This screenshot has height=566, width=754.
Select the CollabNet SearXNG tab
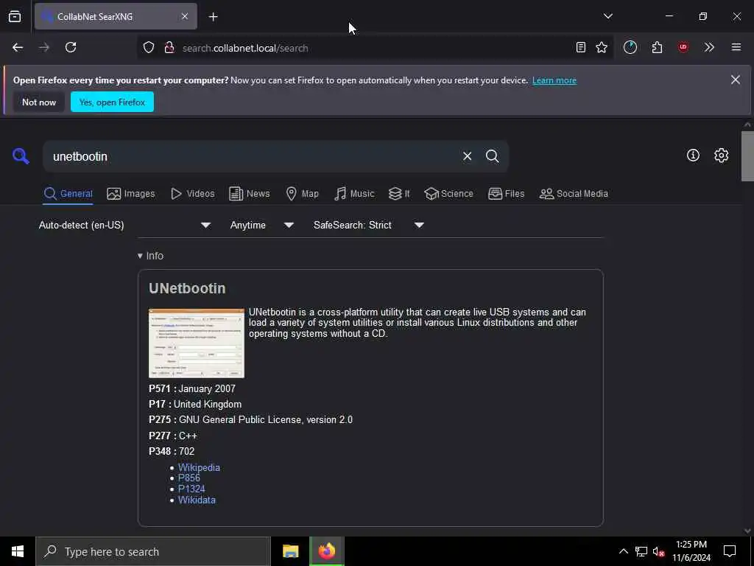point(116,16)
